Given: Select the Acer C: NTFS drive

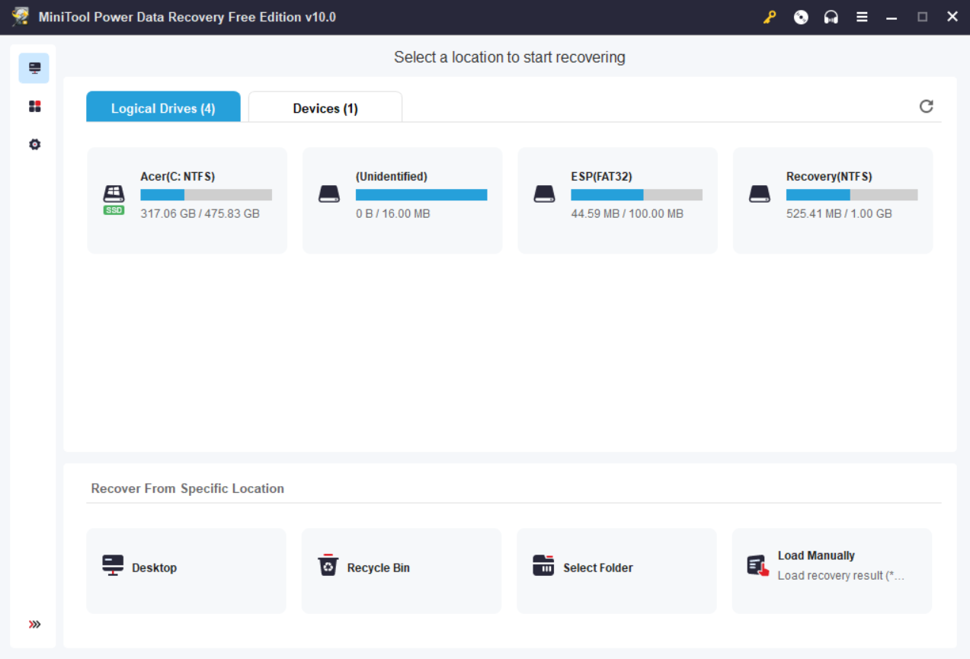Looking at the screenshot, I should tap(186, 200).
